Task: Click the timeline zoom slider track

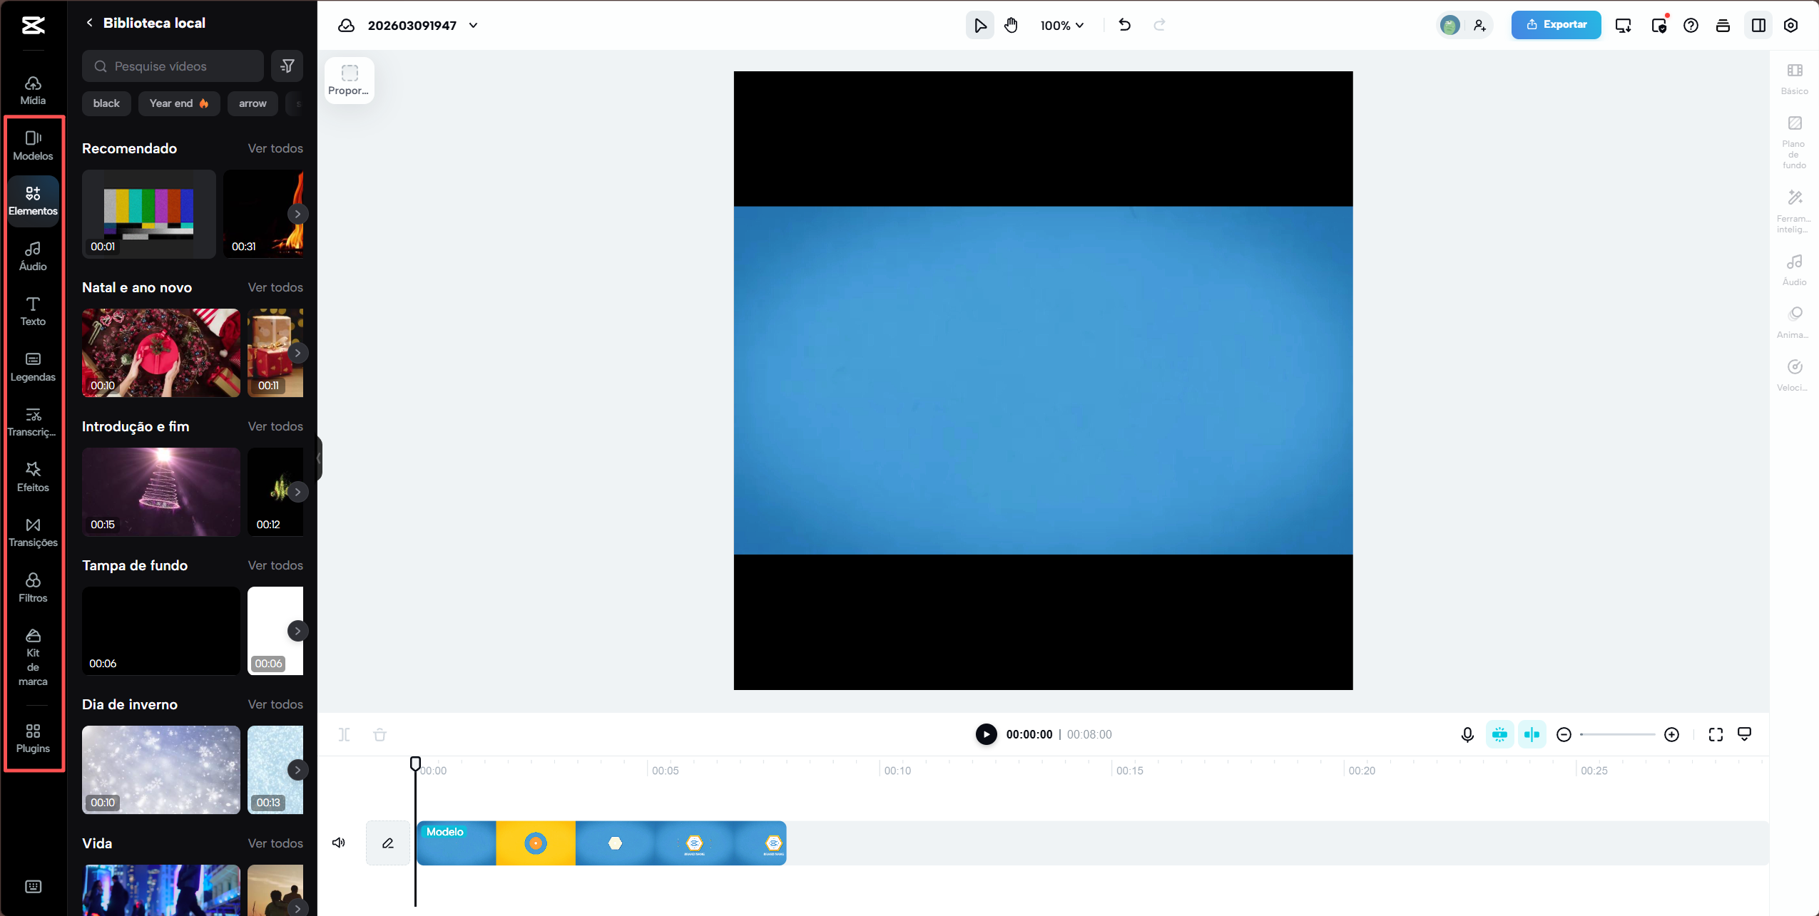Action: [1617, 734]
